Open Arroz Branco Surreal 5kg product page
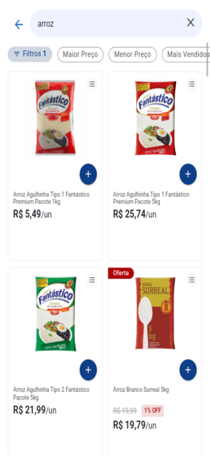 point(141,389)
